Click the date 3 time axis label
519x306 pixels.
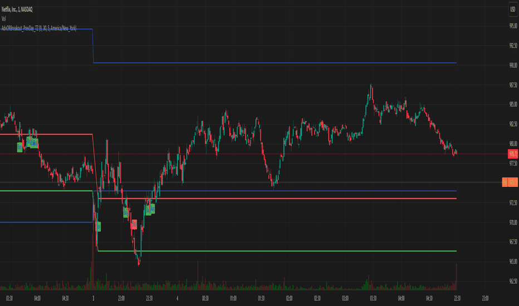94,298
